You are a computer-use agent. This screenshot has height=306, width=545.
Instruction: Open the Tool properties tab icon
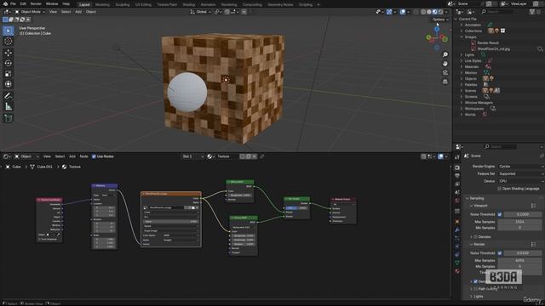[x=457, y=157]
